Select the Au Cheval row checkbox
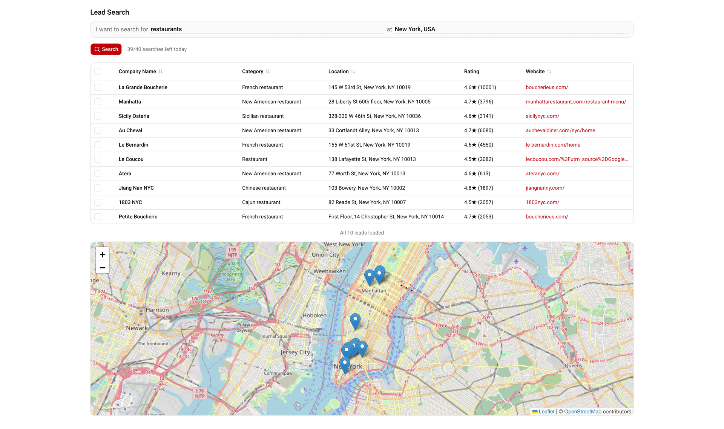The height and width of the screenshot is (429, 724). (98, 130)
